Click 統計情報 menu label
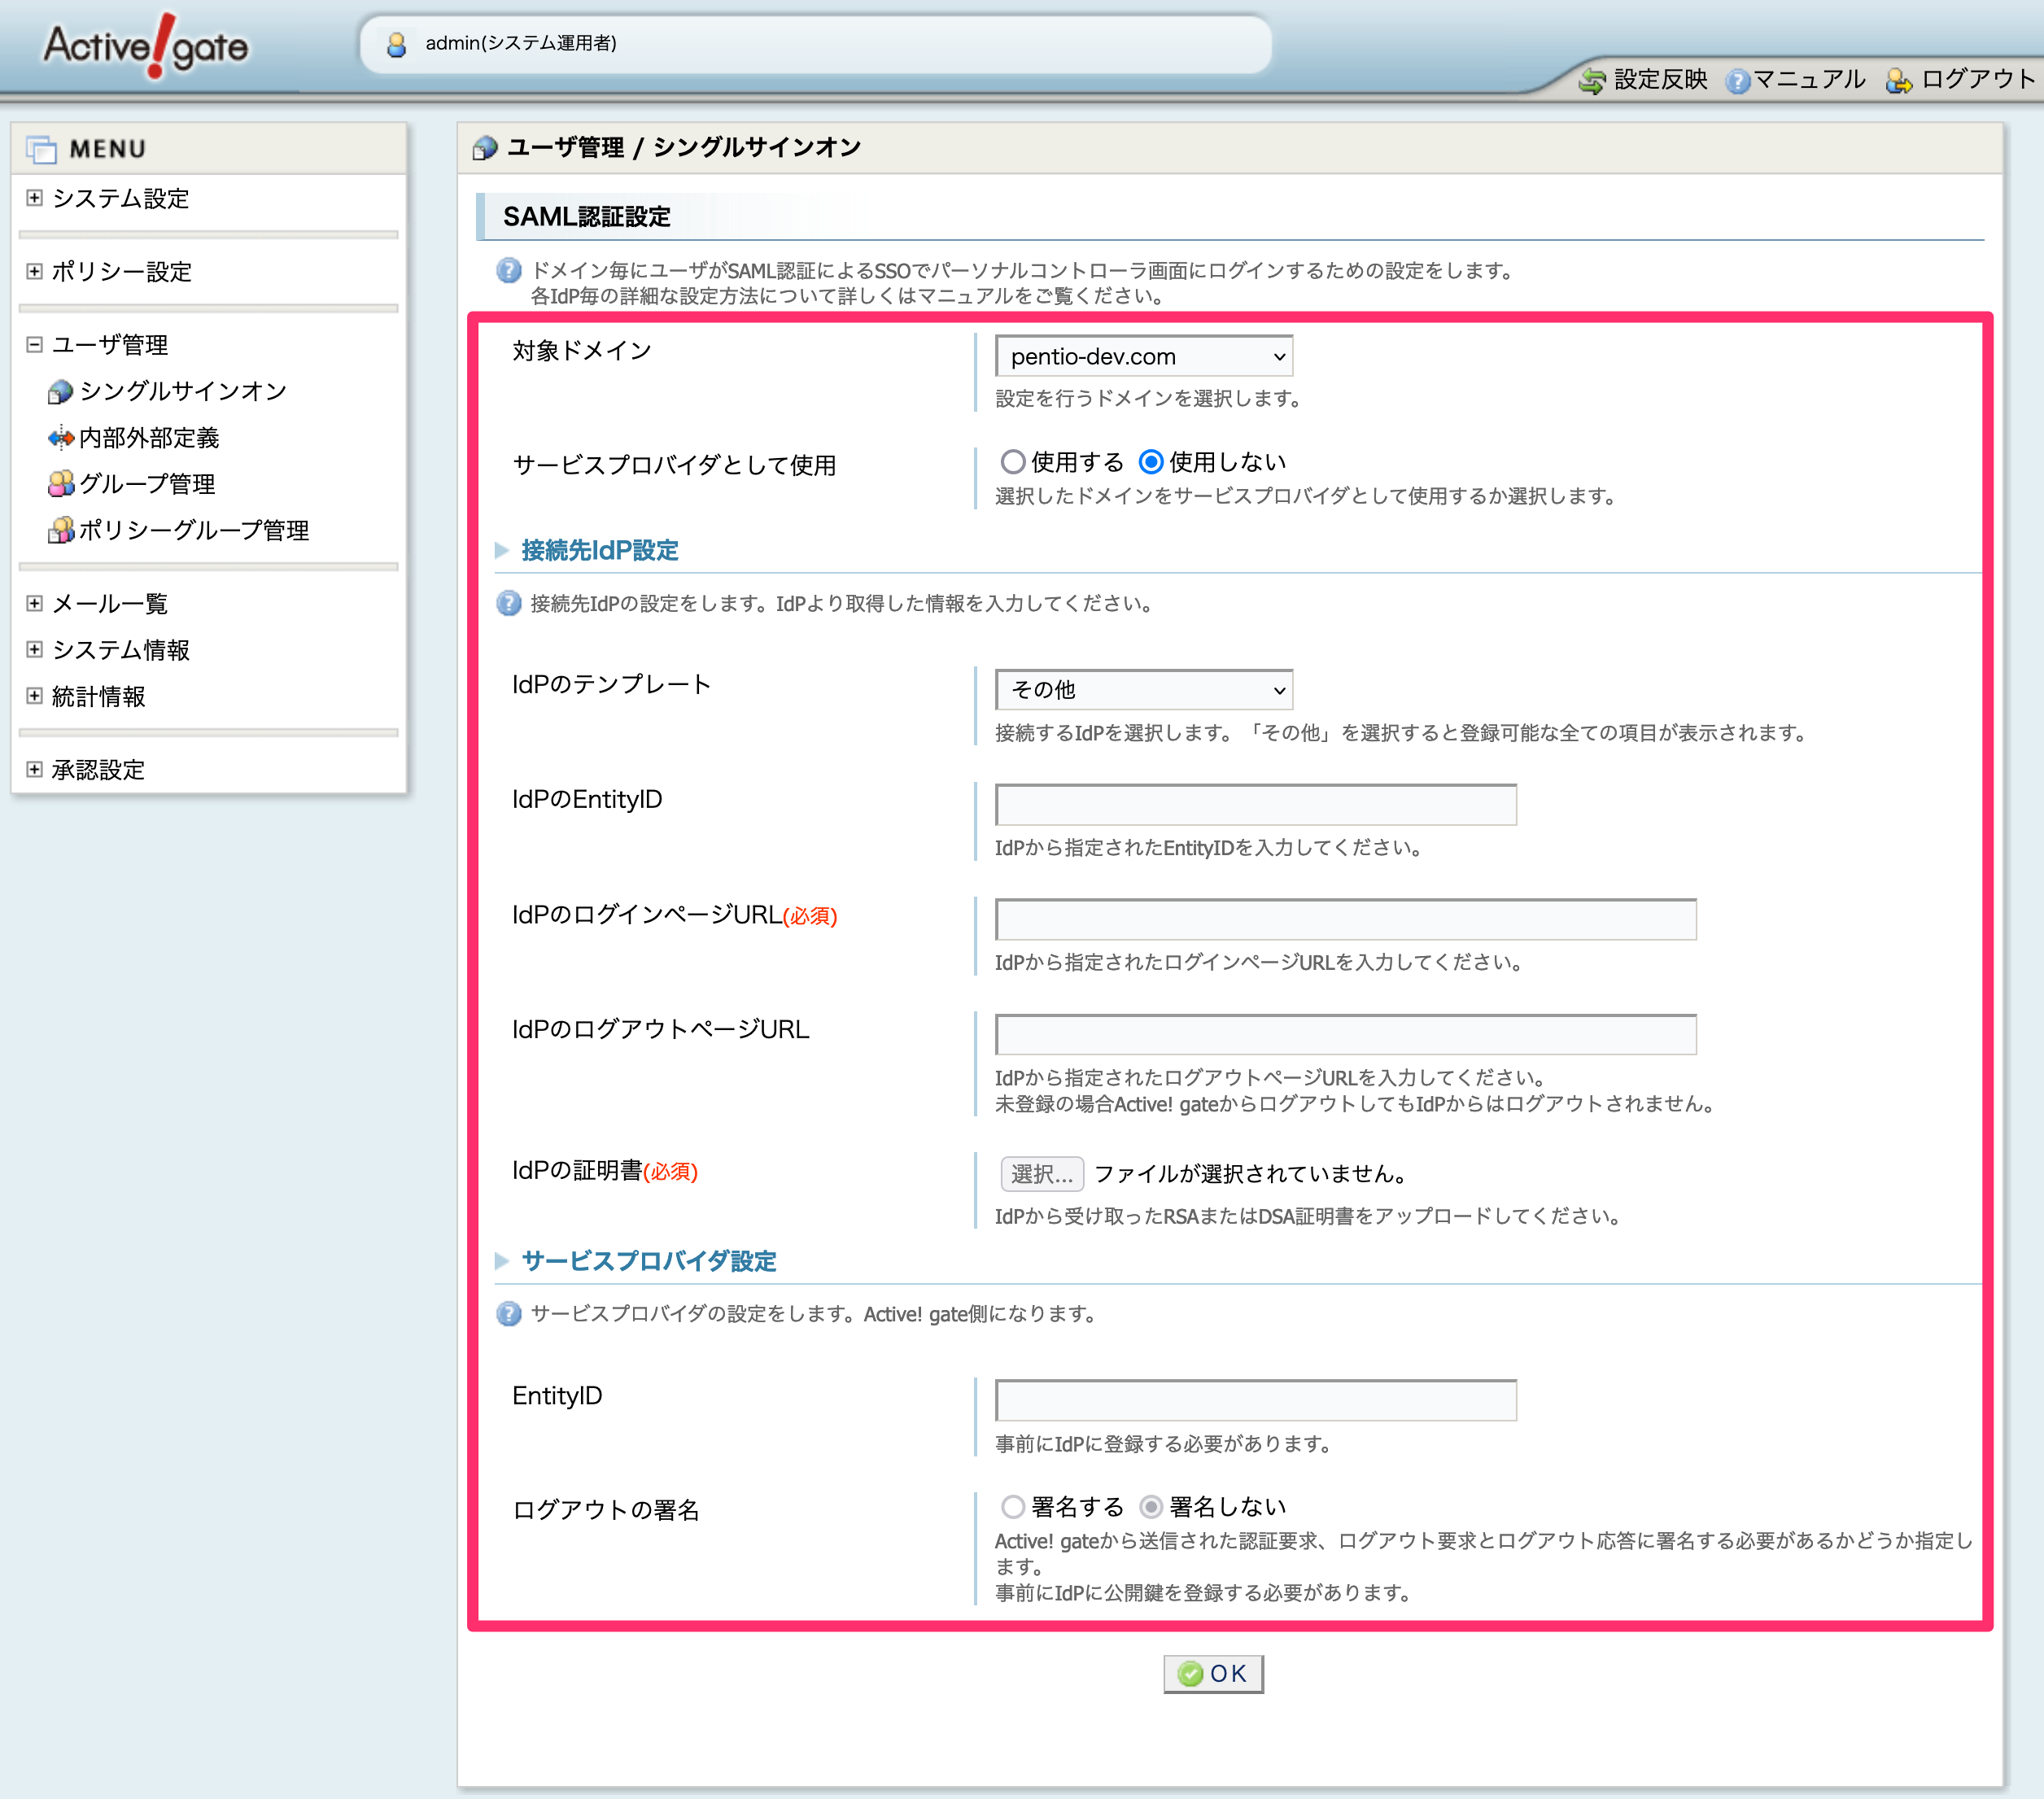This screenshot has width=2044, height=1799. point(98,696)
